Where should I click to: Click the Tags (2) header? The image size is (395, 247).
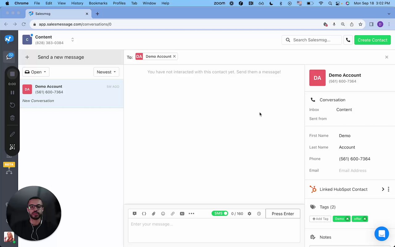click(327, 207)
